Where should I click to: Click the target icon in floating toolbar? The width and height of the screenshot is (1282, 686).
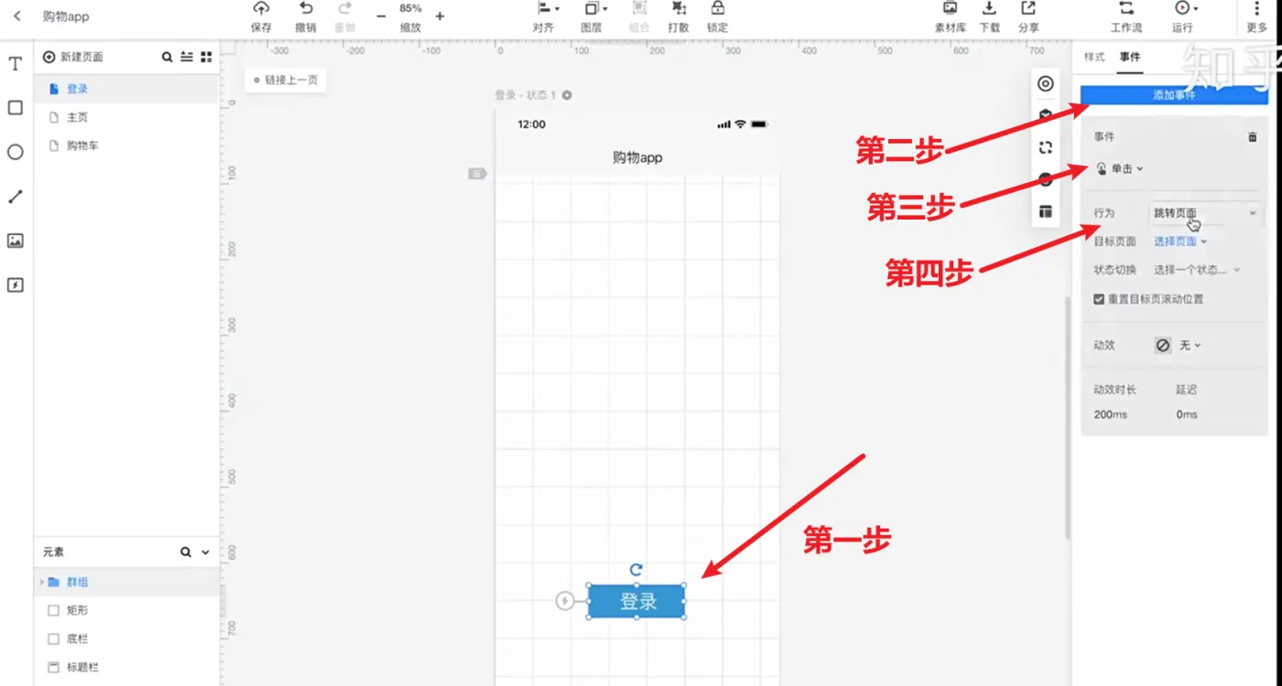click(1045, 83)
